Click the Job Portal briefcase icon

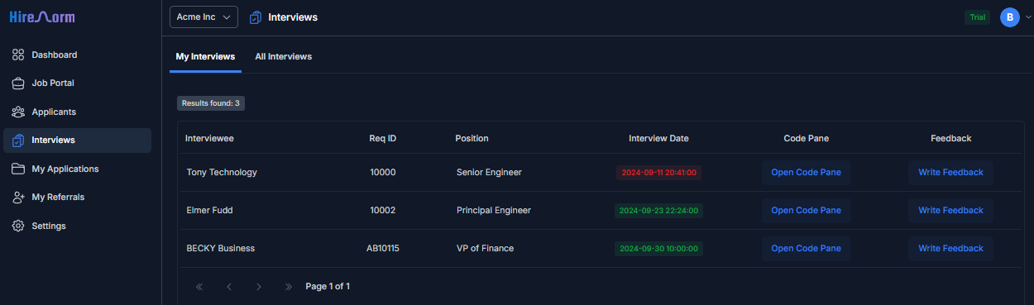tap(18, 83)
